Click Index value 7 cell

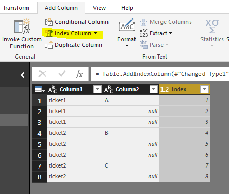[184, 165]
